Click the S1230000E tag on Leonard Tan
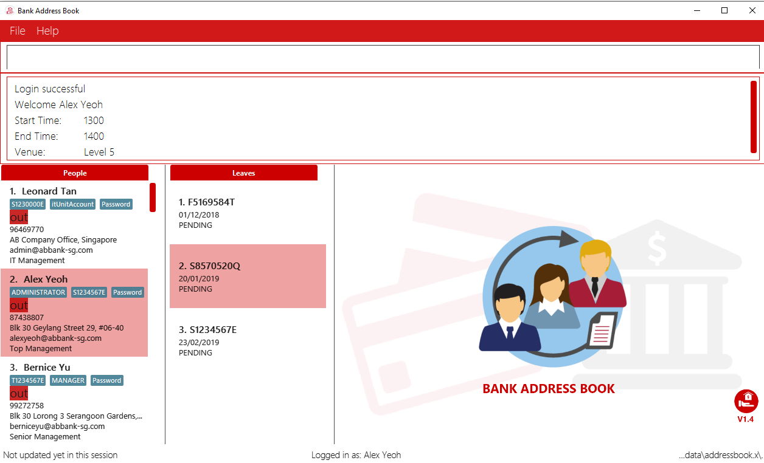The image size is (764, 463). point(28,204)
